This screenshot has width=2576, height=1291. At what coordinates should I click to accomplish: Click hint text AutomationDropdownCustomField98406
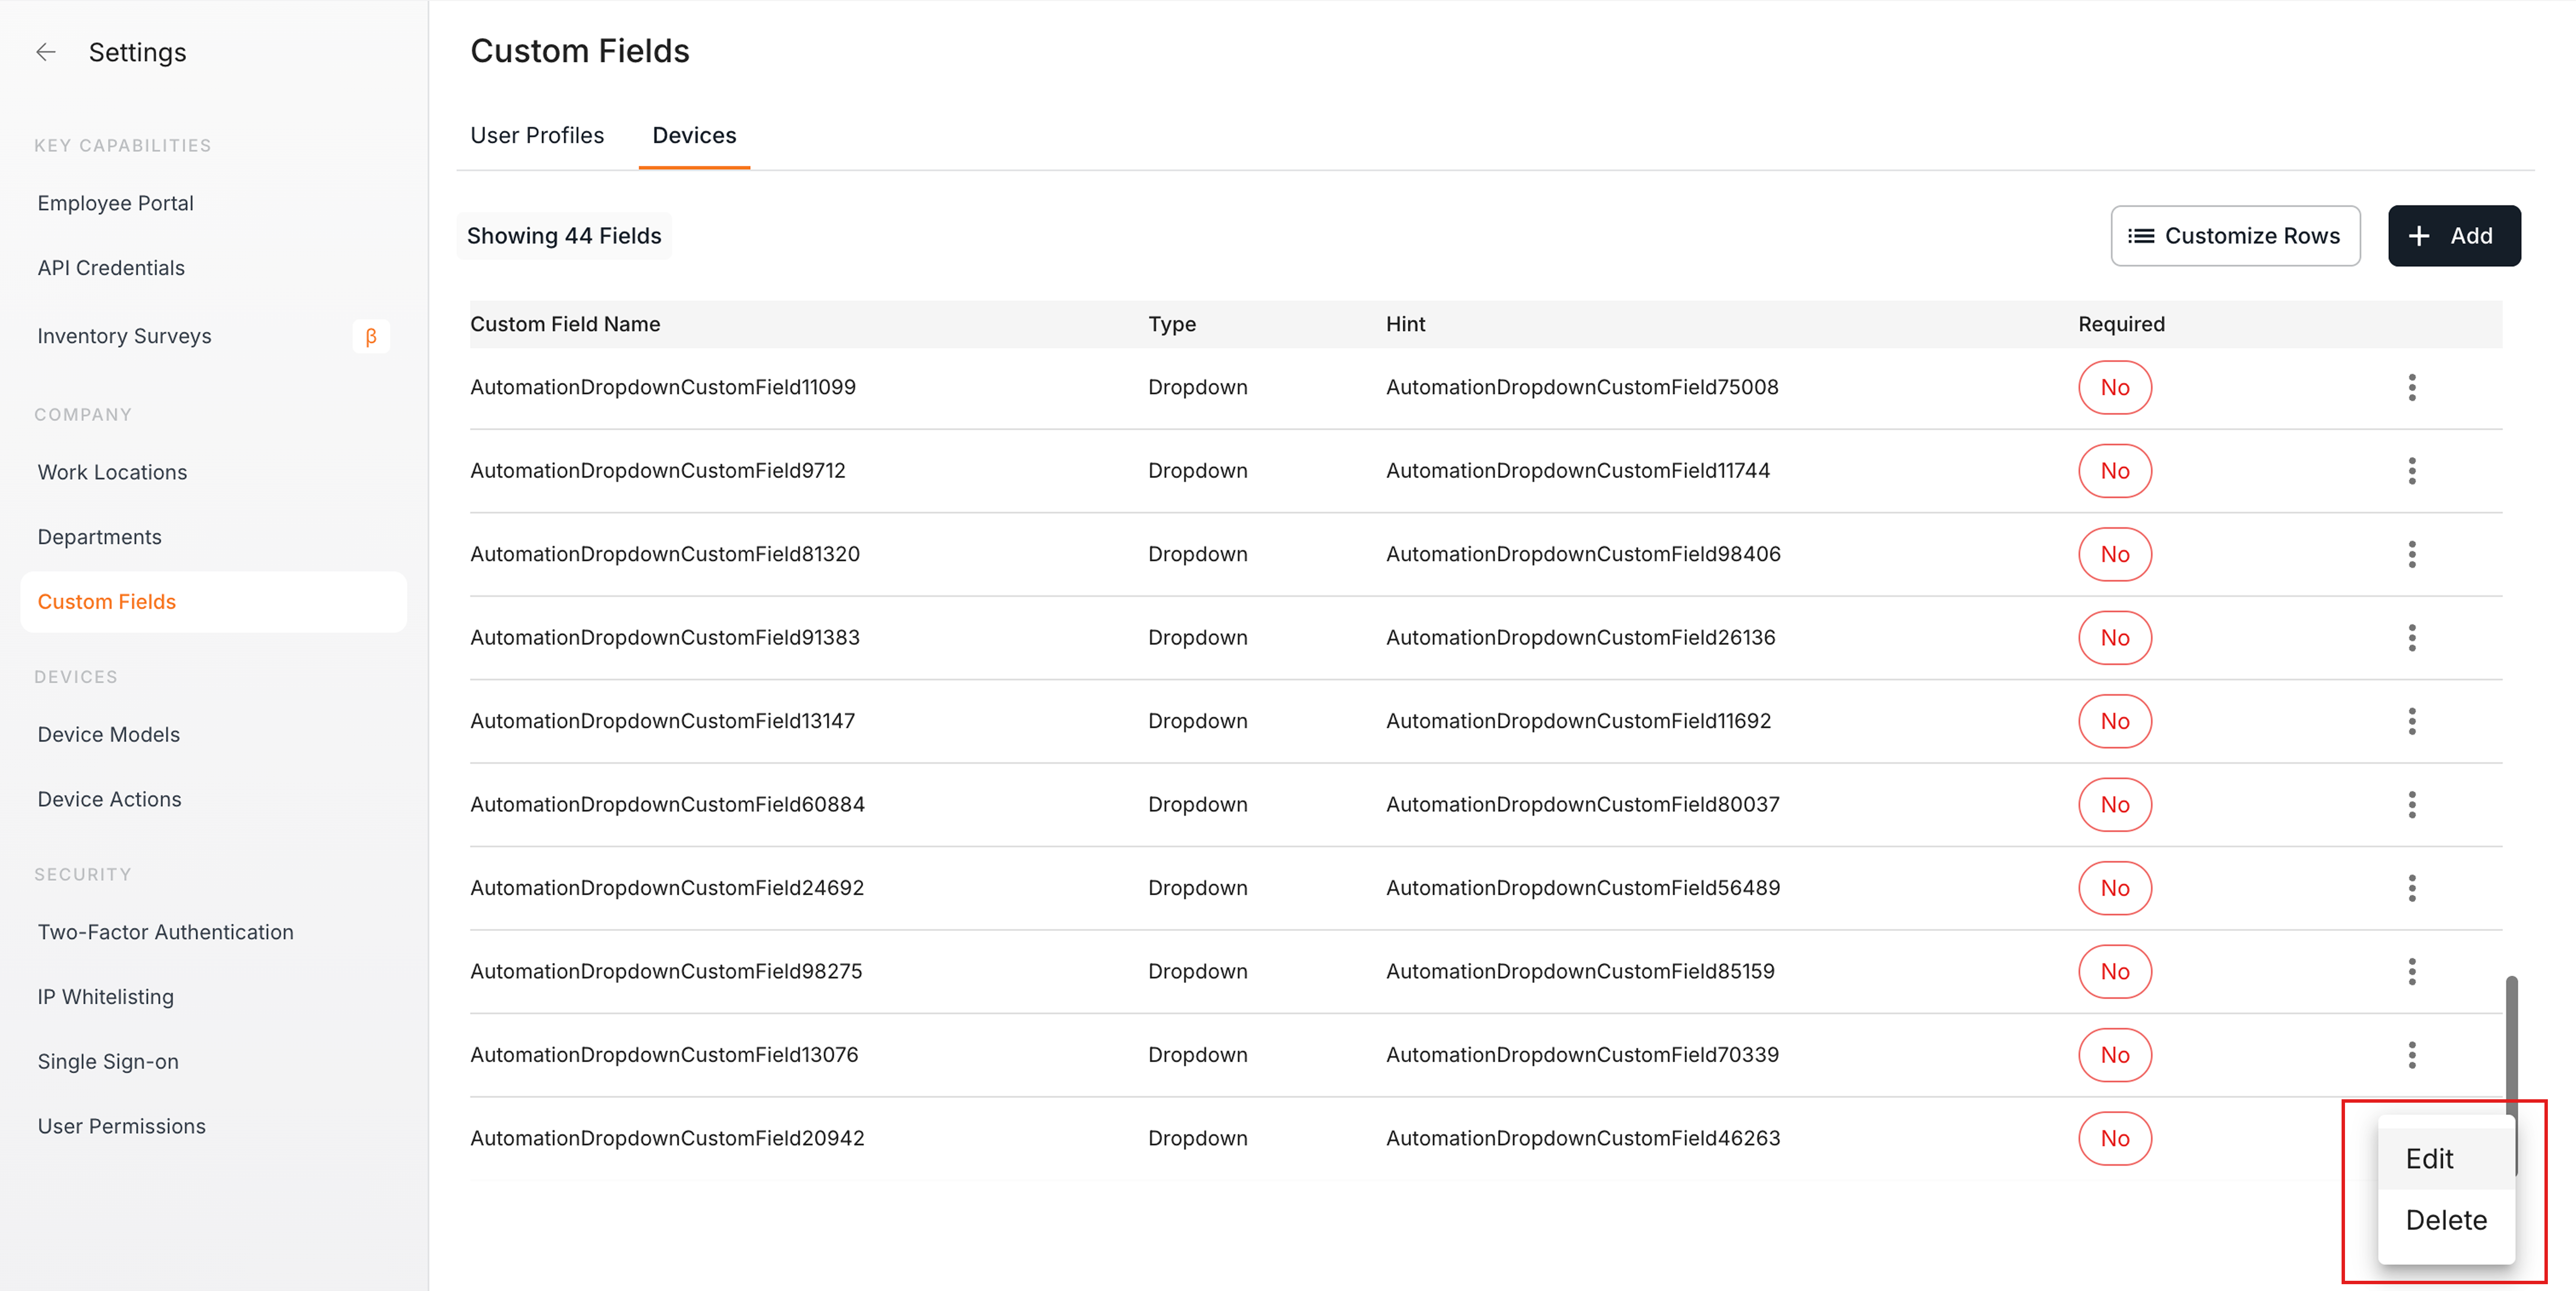pos(1583,554)
